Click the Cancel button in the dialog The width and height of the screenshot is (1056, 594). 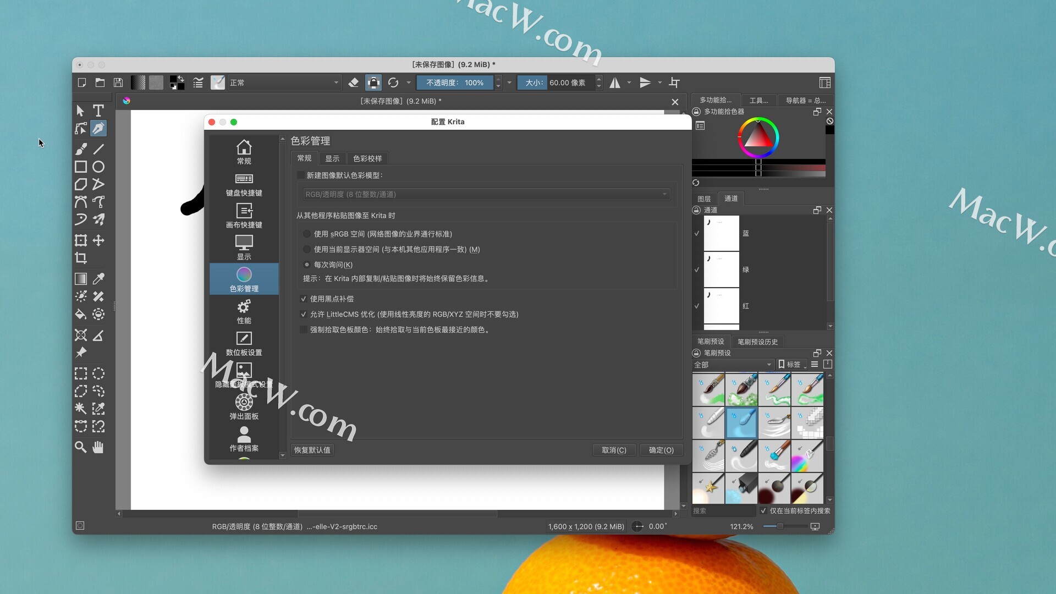(614, 450)
